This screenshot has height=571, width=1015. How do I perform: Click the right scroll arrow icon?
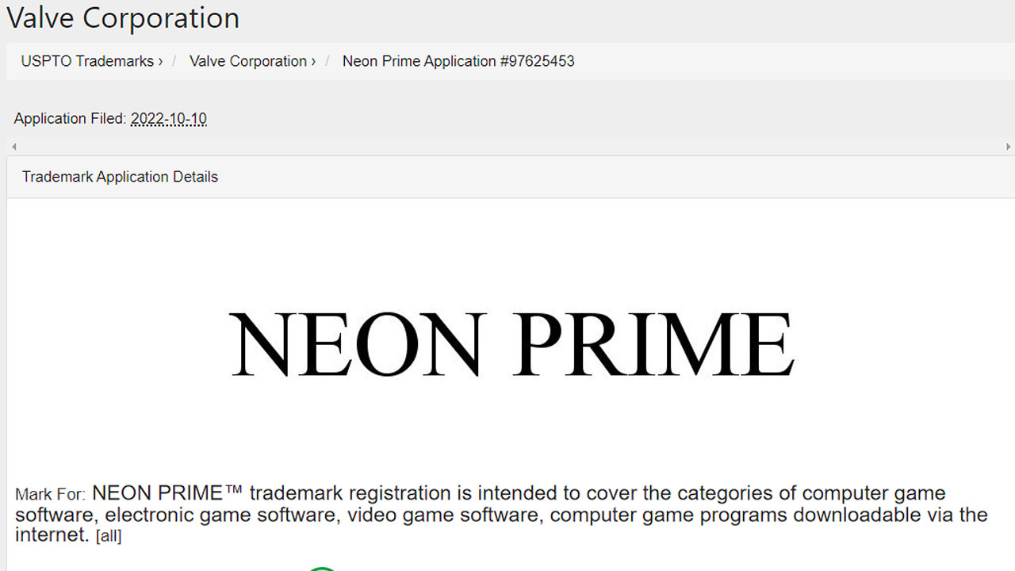tap(1008, 146)
